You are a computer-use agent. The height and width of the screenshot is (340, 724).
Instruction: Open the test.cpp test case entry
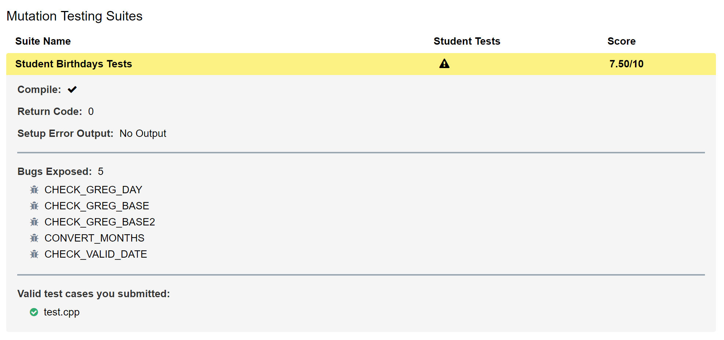tap(62, 312)
